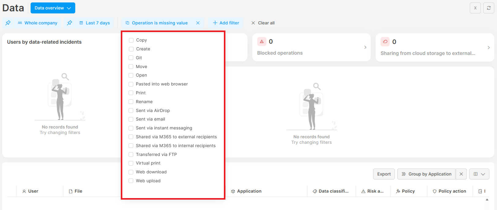Screen dimensions: 497x210
Task: Click the Add filter button
Action: 226,23
